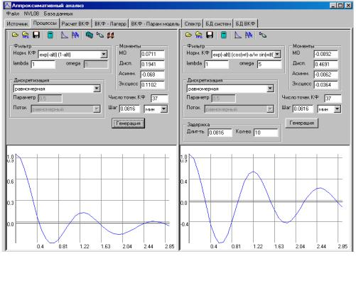Click left Асимм. value -0.068
Viewport: 356px width, 283px height.
point(152,74)
